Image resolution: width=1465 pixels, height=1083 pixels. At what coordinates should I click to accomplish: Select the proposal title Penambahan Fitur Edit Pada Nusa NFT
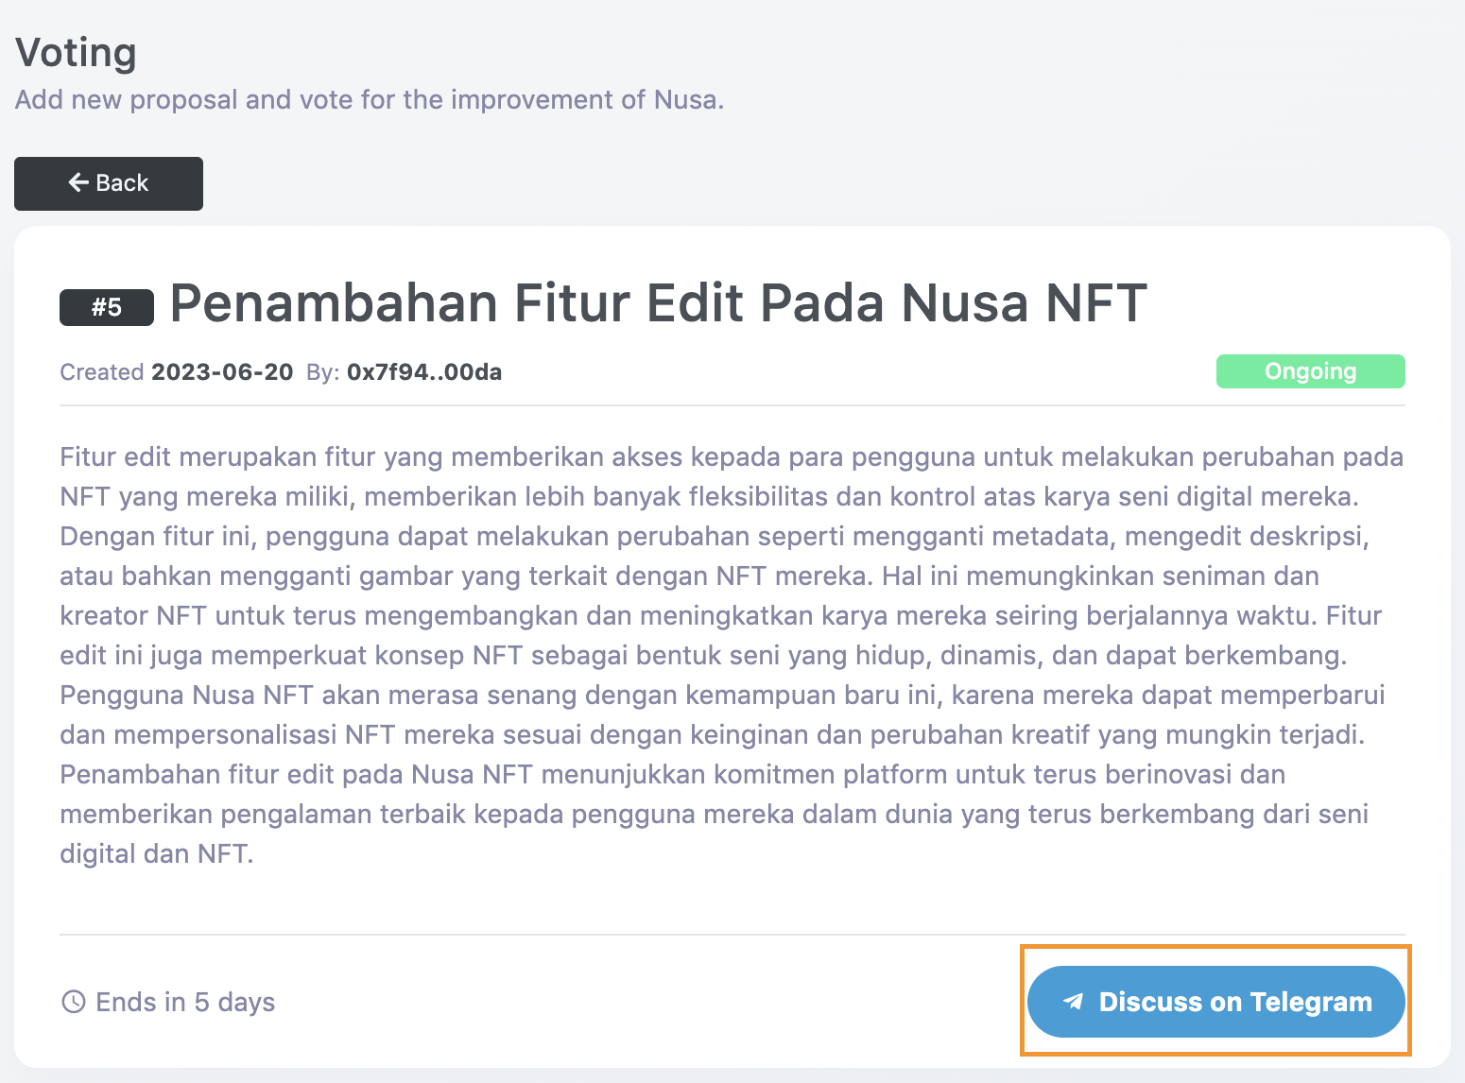pos(658,303)
